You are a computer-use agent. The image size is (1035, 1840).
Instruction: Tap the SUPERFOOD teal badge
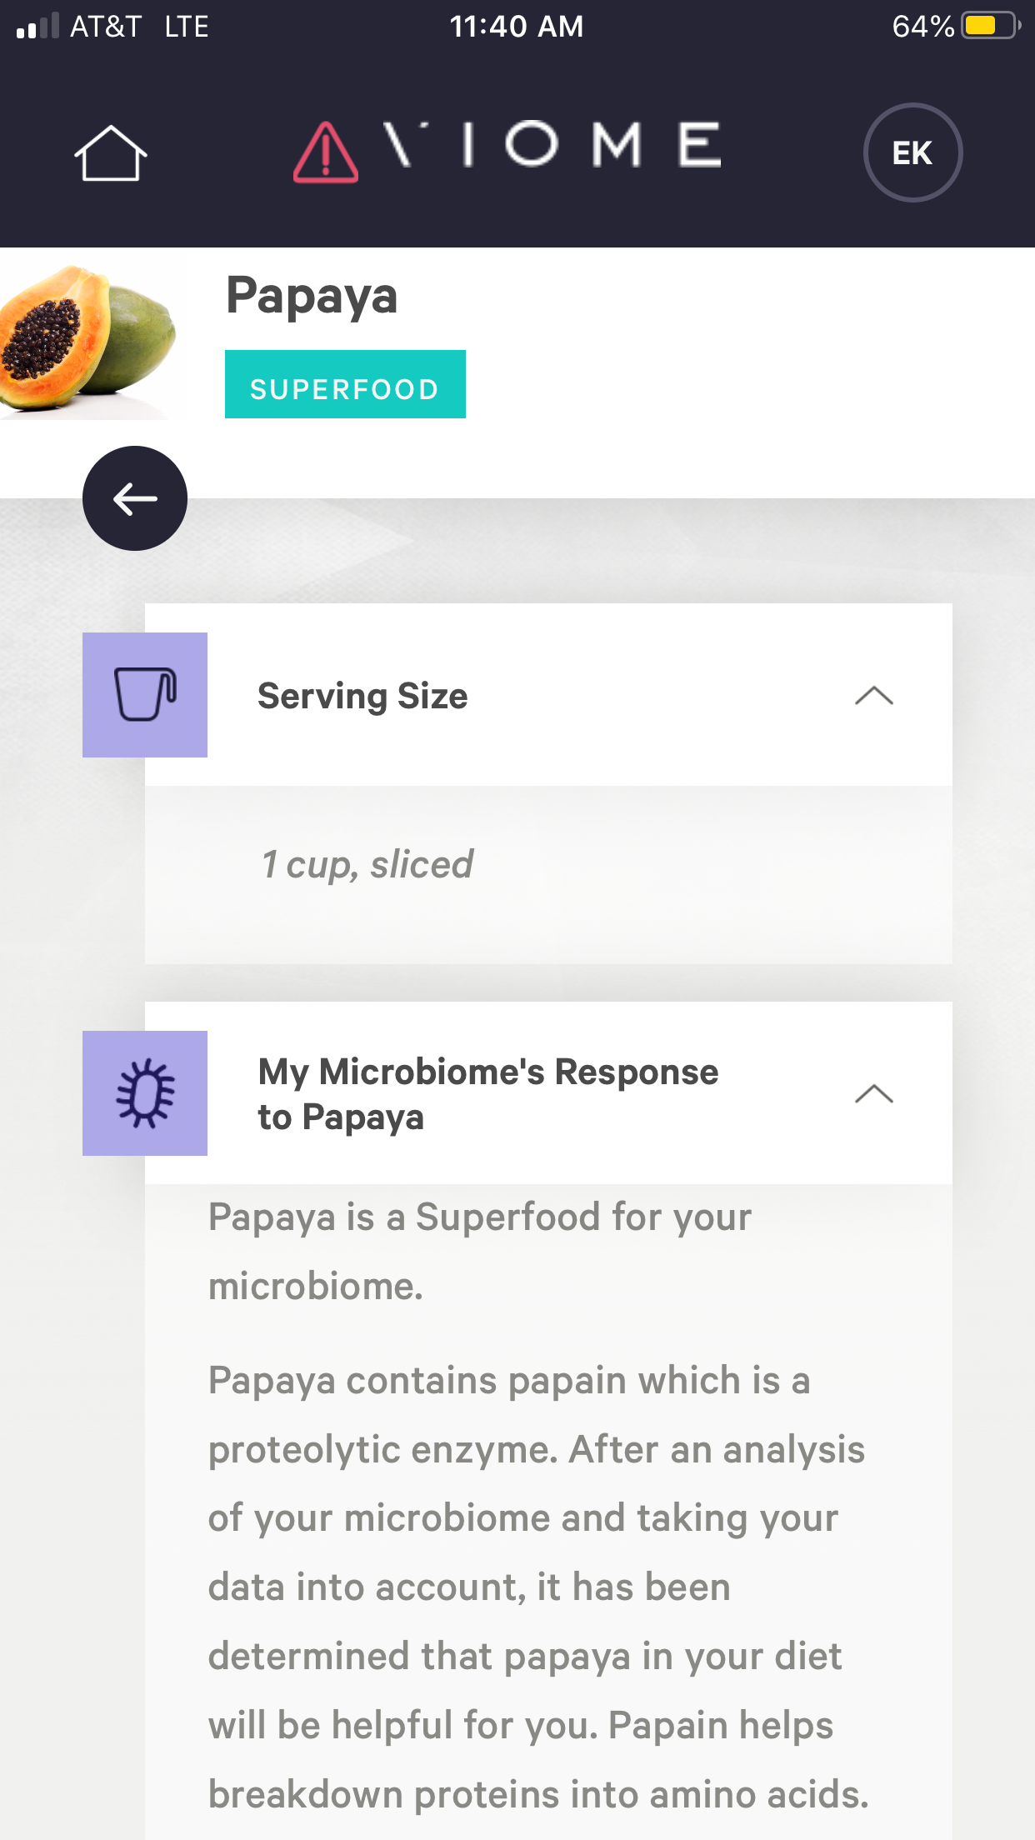(x=345, y=385)
